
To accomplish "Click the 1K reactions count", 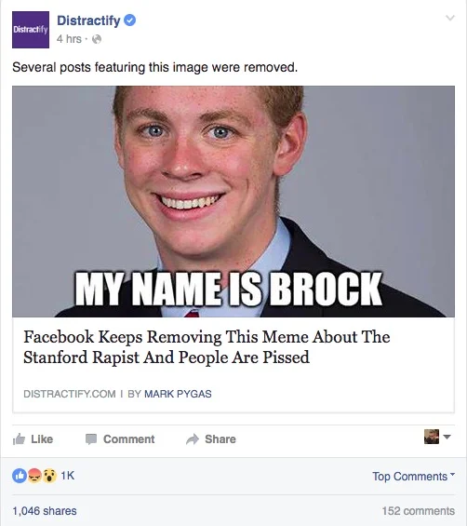I will coord(67,476).
